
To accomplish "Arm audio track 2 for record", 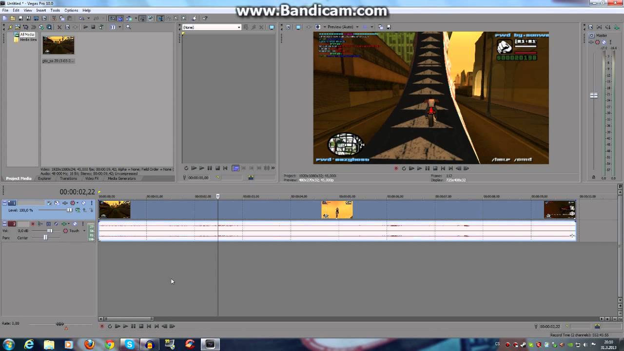I will 33,224.
